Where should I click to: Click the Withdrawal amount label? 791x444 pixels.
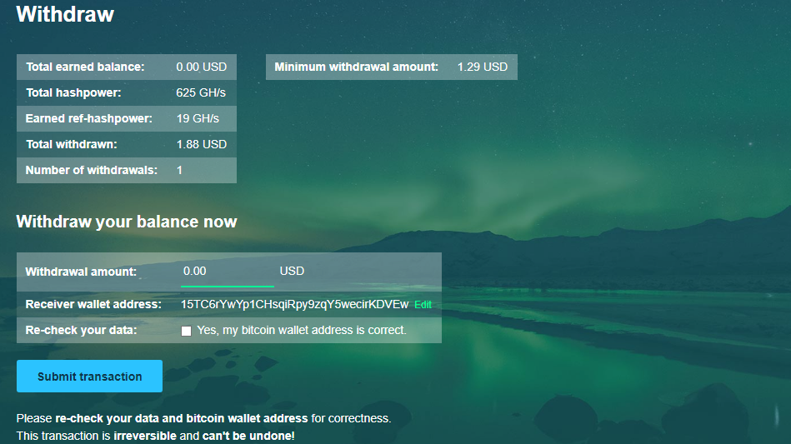point(81,272)
